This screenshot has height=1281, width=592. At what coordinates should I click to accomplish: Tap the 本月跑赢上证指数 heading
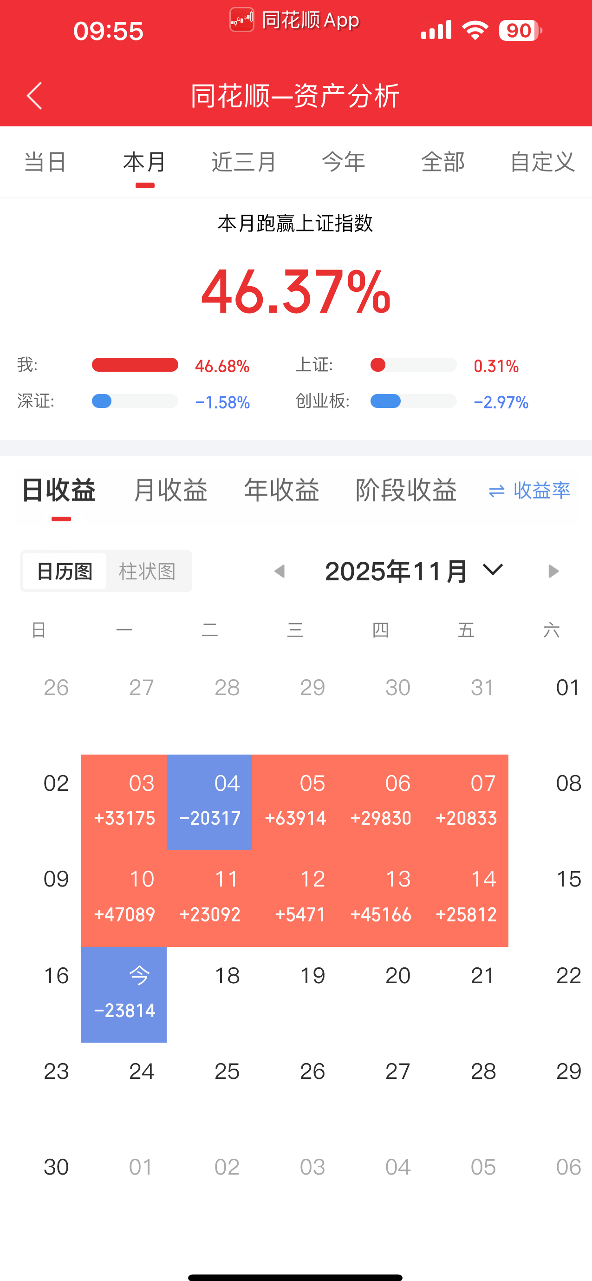tap(296, 223)
